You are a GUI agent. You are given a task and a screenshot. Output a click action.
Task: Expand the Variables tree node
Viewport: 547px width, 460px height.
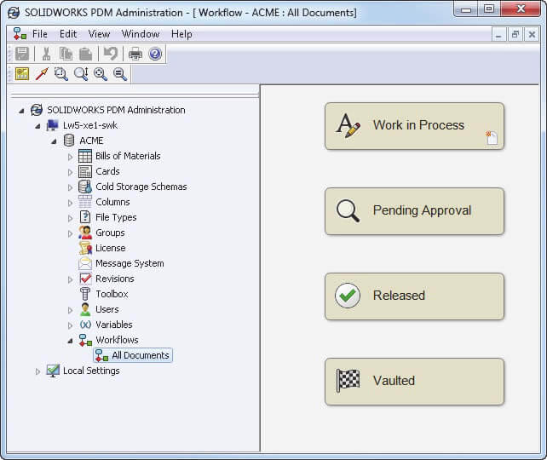click(x=70, y=325)
